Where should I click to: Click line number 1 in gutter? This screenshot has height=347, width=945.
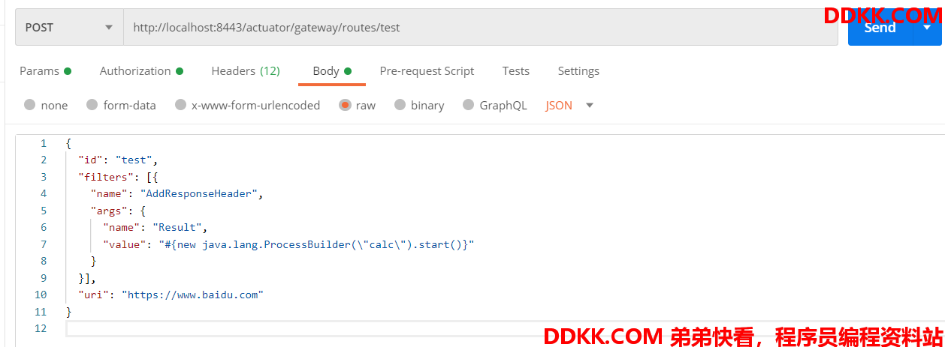pyautogui.click(x=43, y=143)
